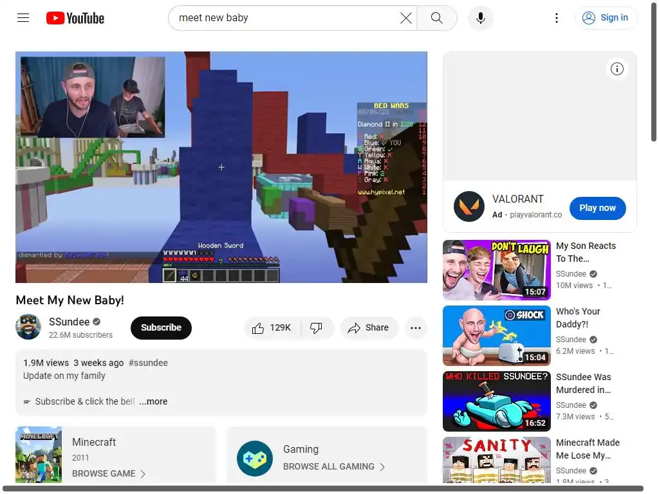Open the hamburger guide menu
This screenshot has width=659, height=494.
pos(23,17)
